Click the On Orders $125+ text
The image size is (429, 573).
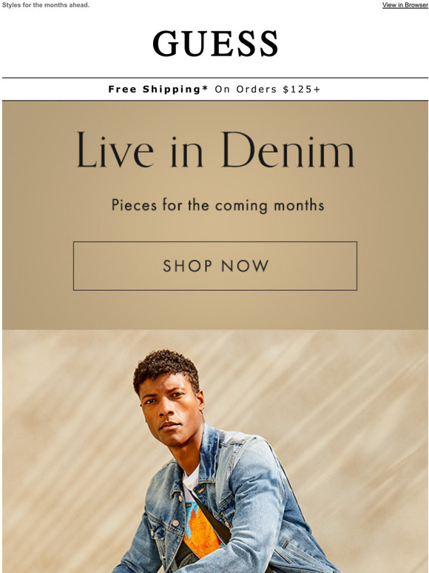(268, 90)
